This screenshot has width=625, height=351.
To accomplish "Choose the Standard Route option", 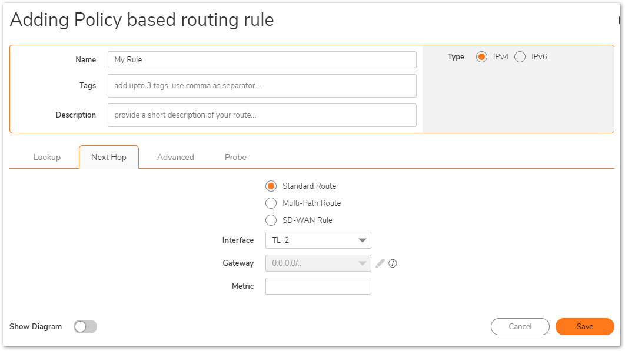I will pos(271,186).
